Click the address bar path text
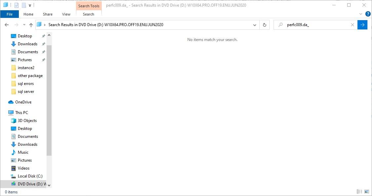The height and width of the screenshot is (196, 372). click(x=106, y=25)
